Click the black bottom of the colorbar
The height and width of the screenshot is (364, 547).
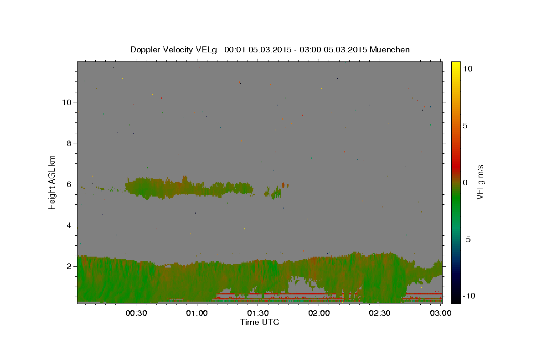(455, 298)
